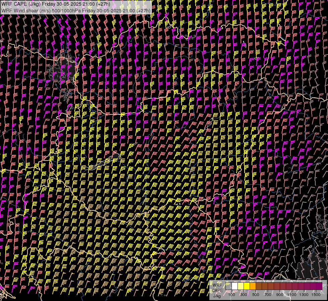Click the bright yellow CAPE legend swatch
The image size is (328, 301).
(247, 286)
